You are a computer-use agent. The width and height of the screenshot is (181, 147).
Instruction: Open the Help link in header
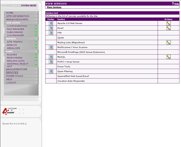click(x=177, y=4)
